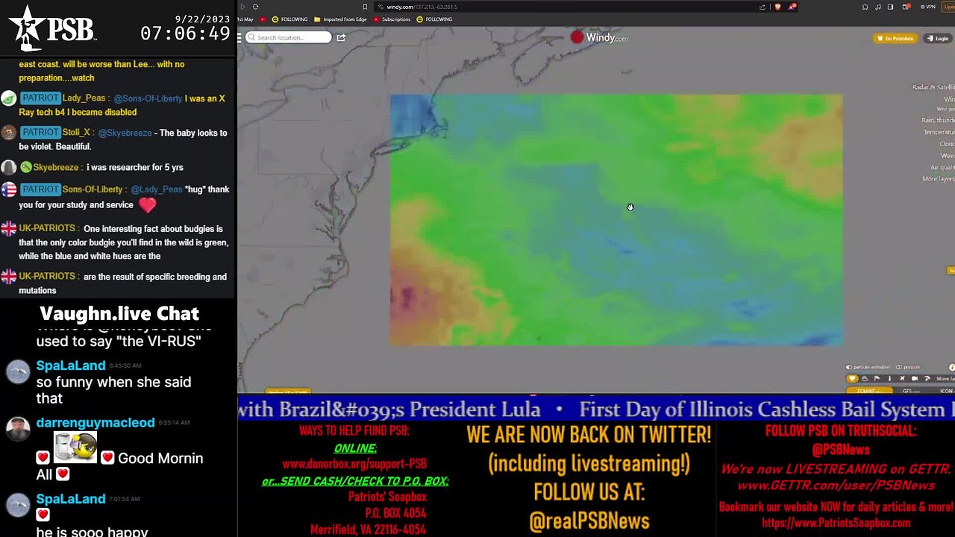Select the Clouds layer
The height and width of the screenshot is (537, 955).
tap(947, 144)
